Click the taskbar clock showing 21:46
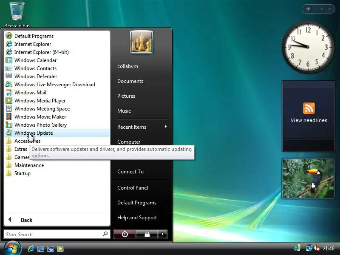The width and height of the screenshot is (340, 255). point(328,249)
